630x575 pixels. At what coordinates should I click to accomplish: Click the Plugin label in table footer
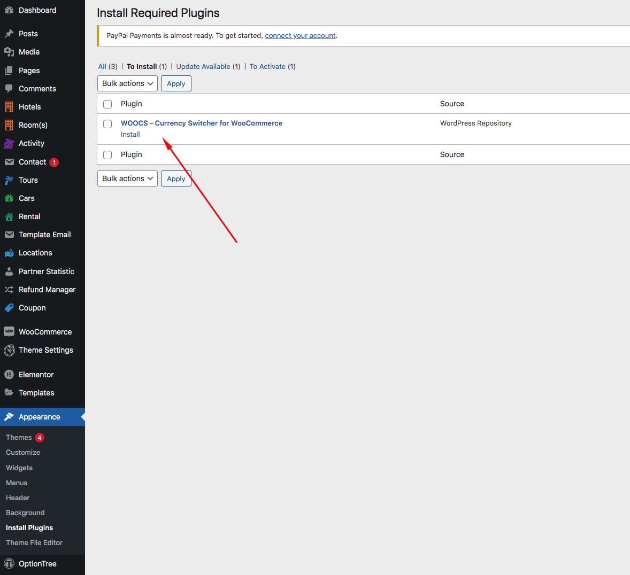[x=132, y=154]
